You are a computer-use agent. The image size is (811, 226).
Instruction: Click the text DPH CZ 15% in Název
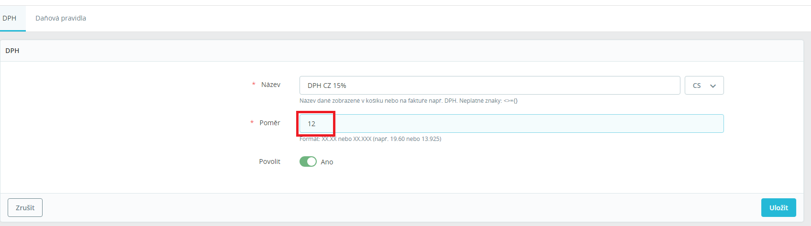(x=327, y=86)
